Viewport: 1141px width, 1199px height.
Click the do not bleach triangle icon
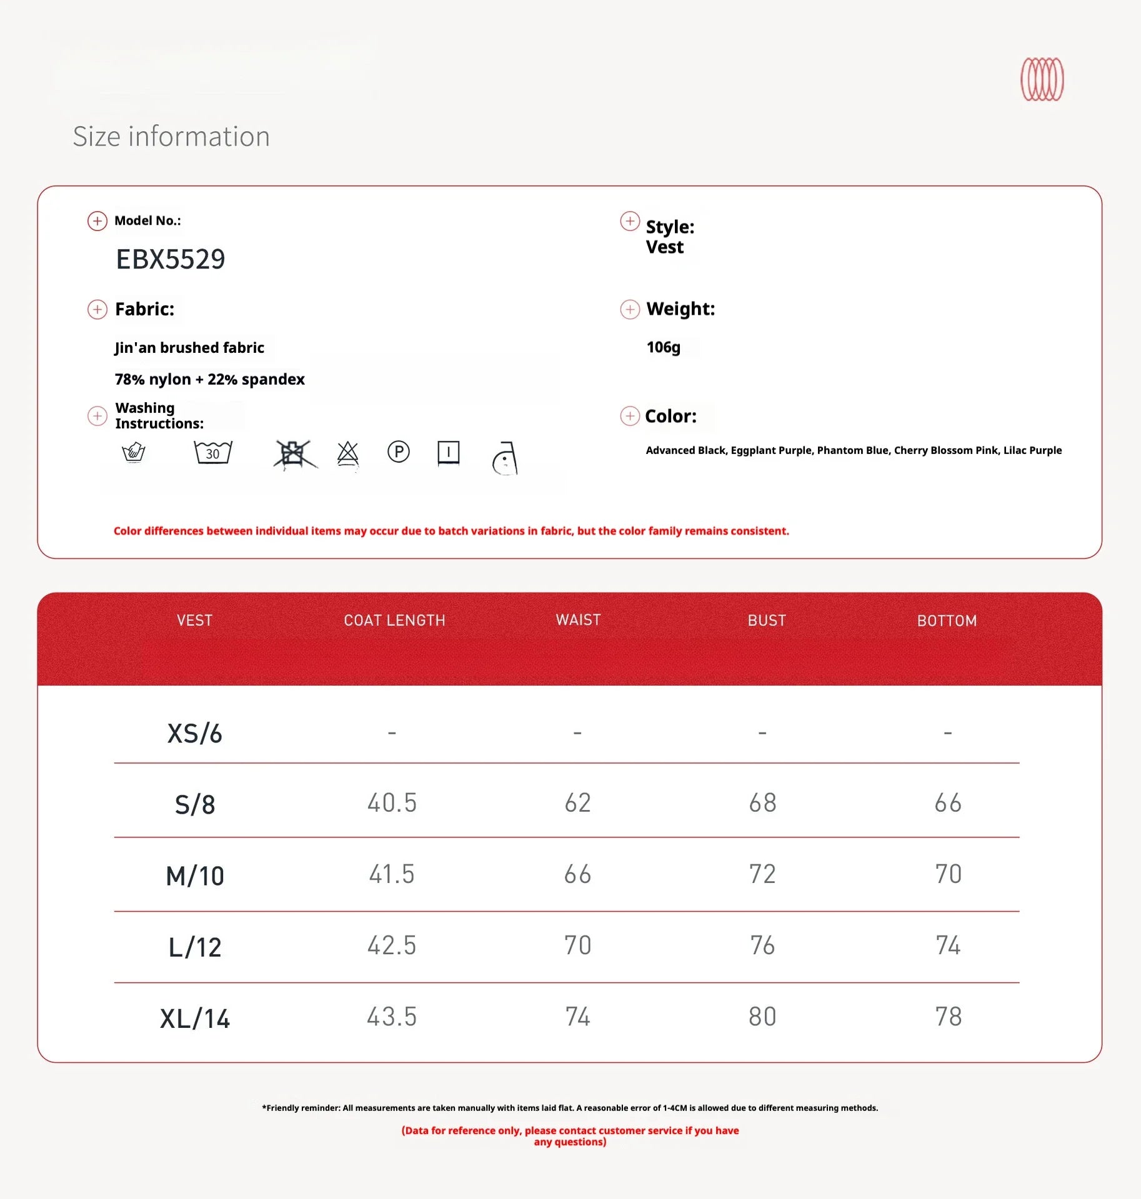point(347,453)
